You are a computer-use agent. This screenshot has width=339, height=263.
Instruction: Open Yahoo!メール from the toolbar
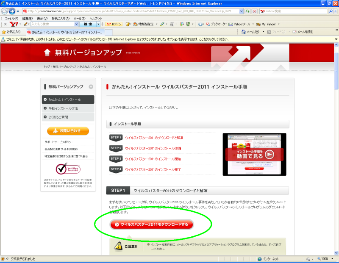click(239, 24)
